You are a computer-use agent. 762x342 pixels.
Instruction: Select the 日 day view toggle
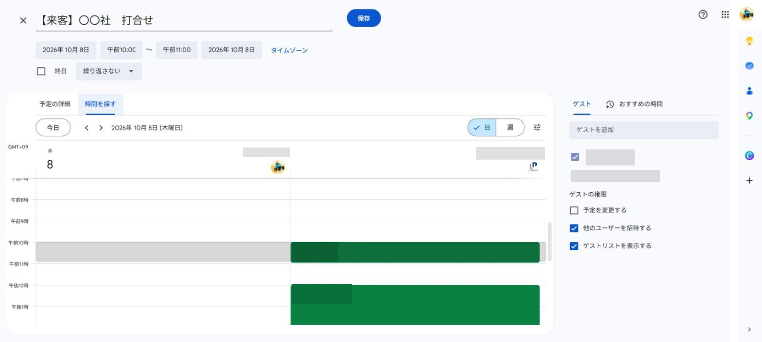coord(482,128)
